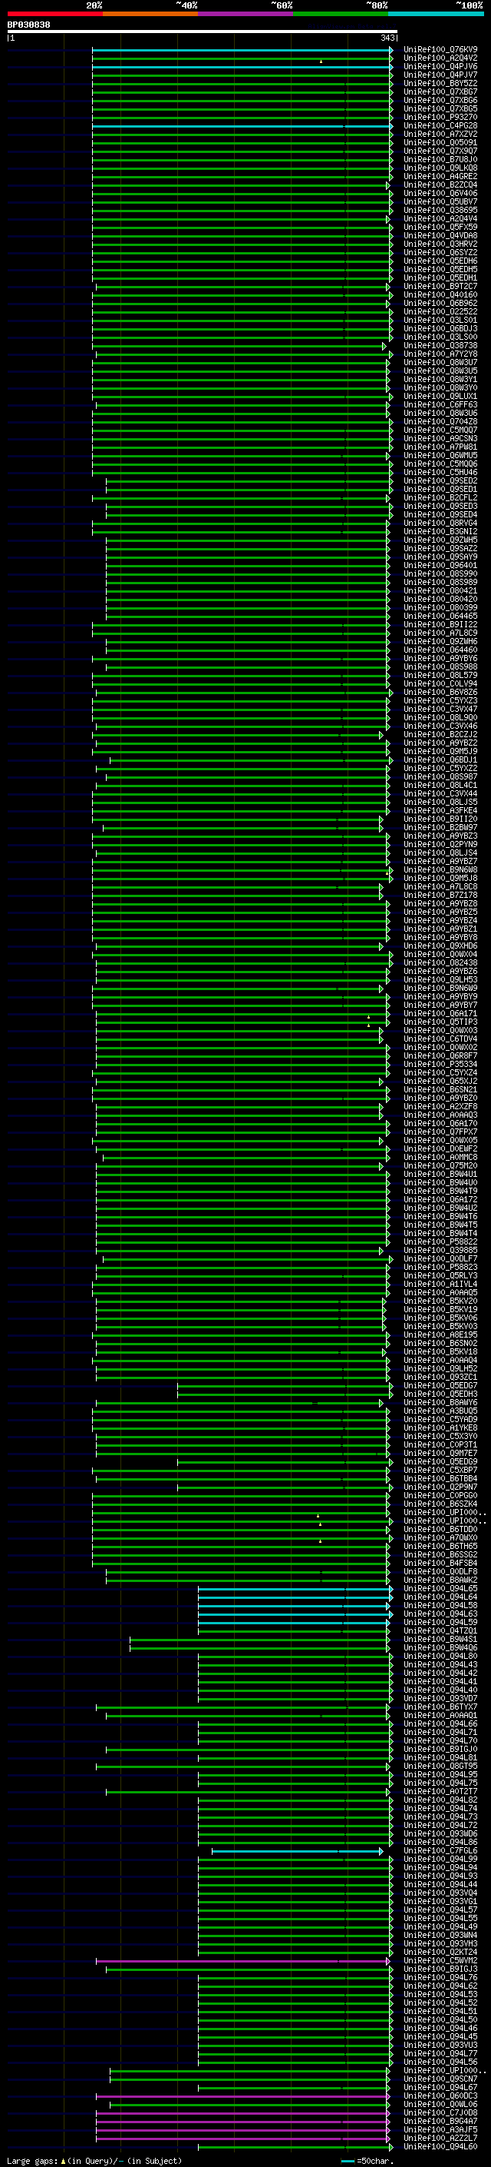The width and height of the screenshot is (491, 2167).
Task: Select the UniRef100_Q94L60 label
Action: pos(440,2147)
